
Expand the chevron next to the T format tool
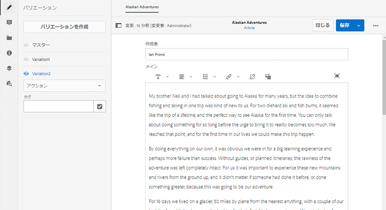(x=167, y=77)
